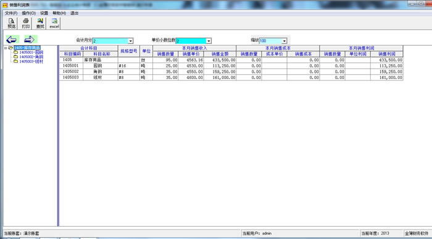Open the 预览 print preview tool
The height and width of the screenshot is (239, 432).
coord(11,23)
